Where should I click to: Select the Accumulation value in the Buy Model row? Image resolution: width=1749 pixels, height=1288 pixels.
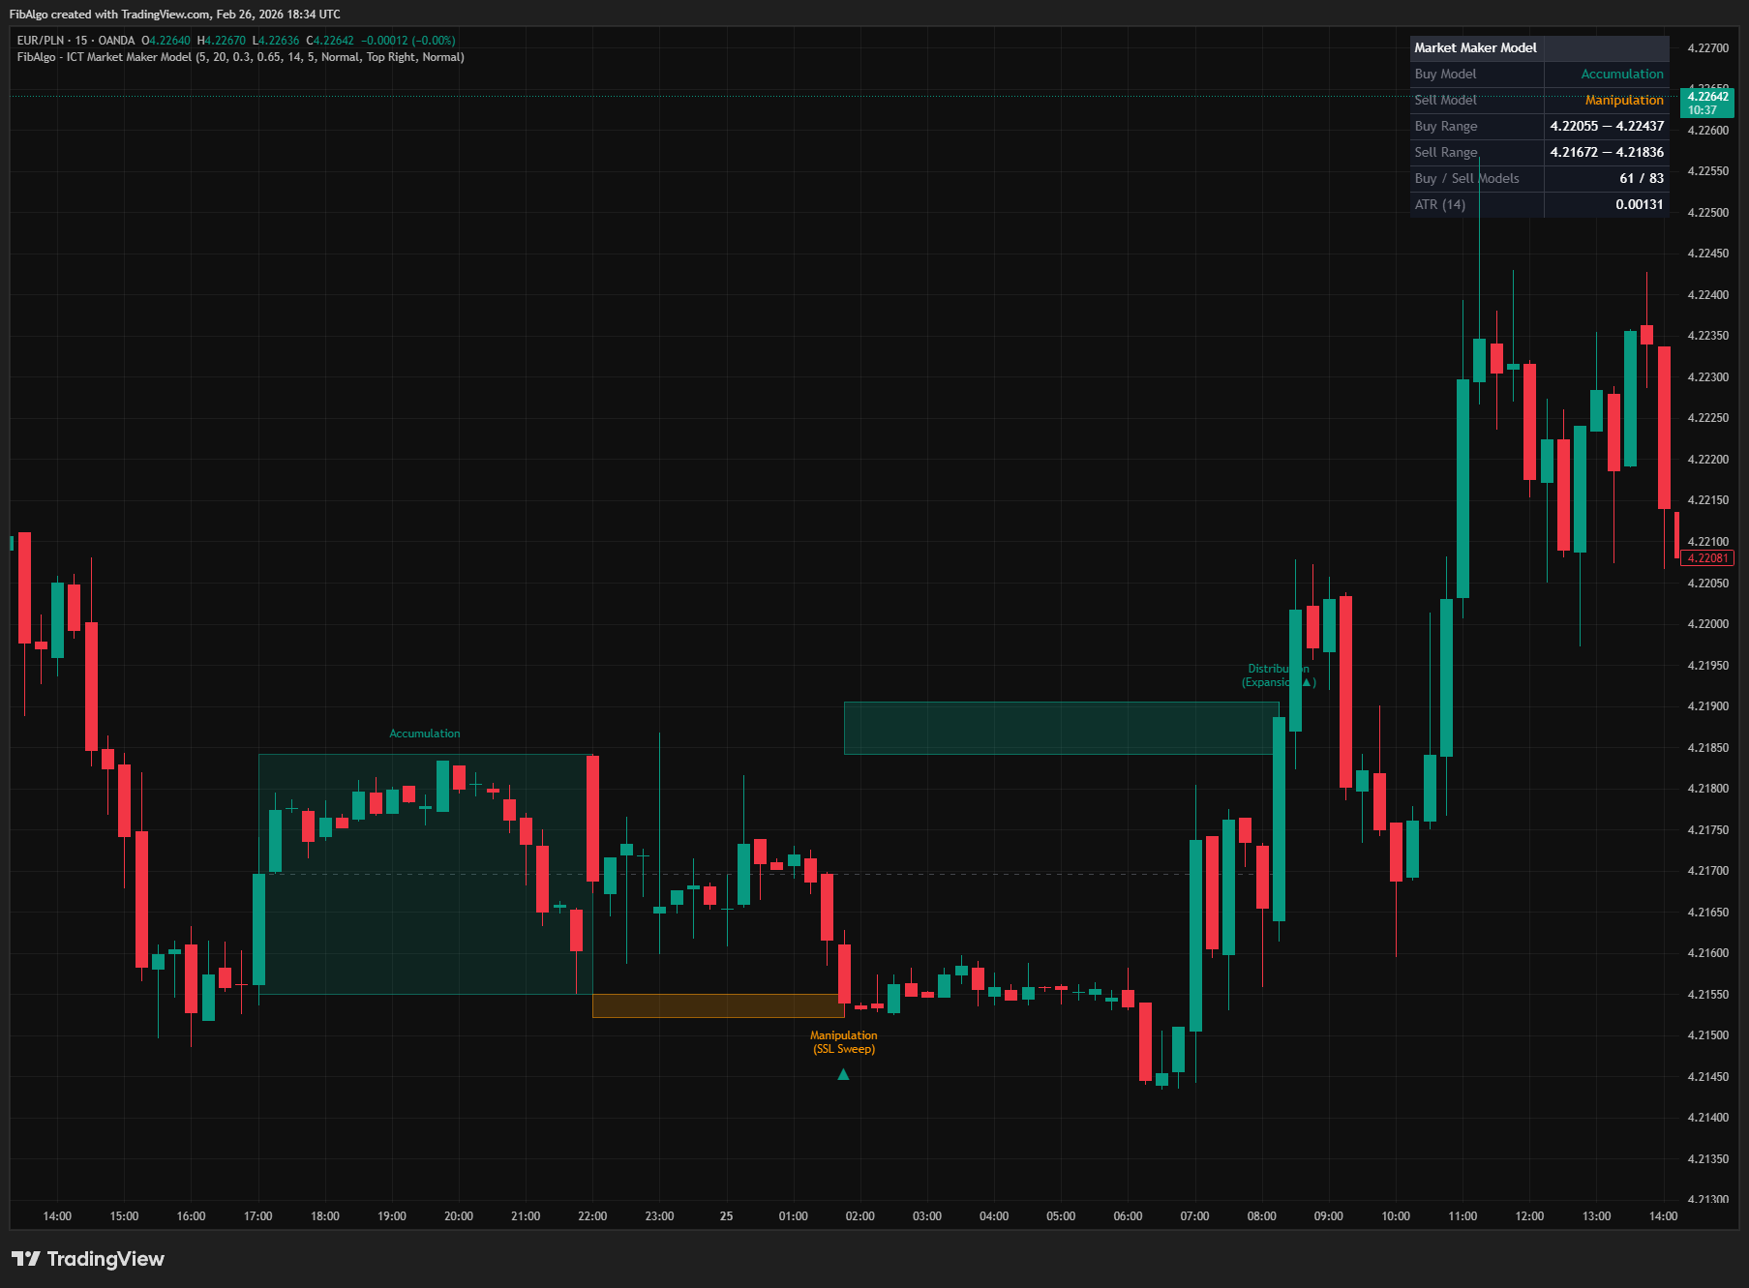[1622, 74]
